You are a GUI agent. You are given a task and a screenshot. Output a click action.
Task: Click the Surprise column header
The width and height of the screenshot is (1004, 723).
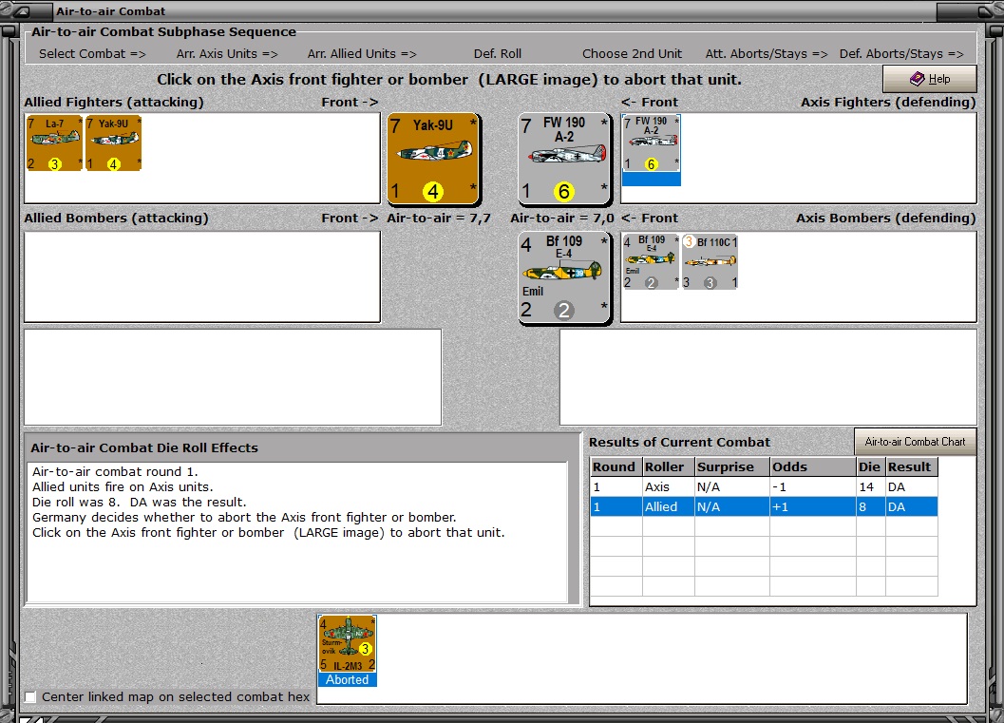pos(732,466)
